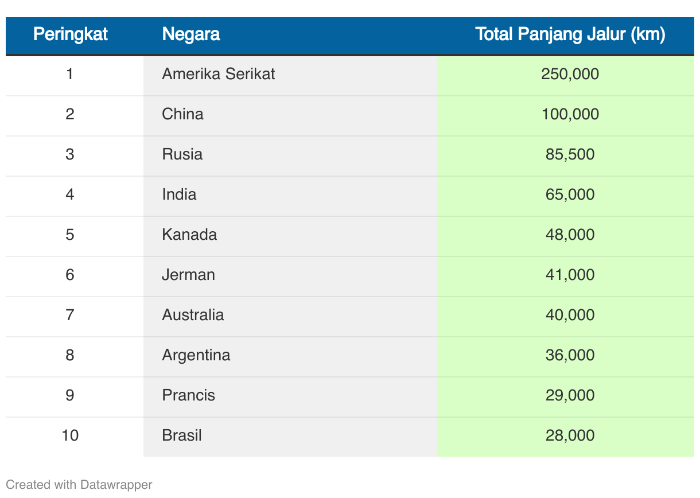Image resolution: width=700 pixels, height=498 pixels.
Task: Select the 28,000 length value
Action: click(570, 435)
